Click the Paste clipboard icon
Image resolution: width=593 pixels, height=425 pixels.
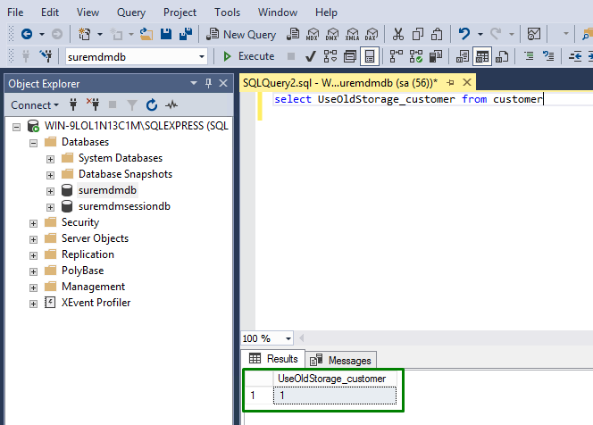[x=437, y=35]
